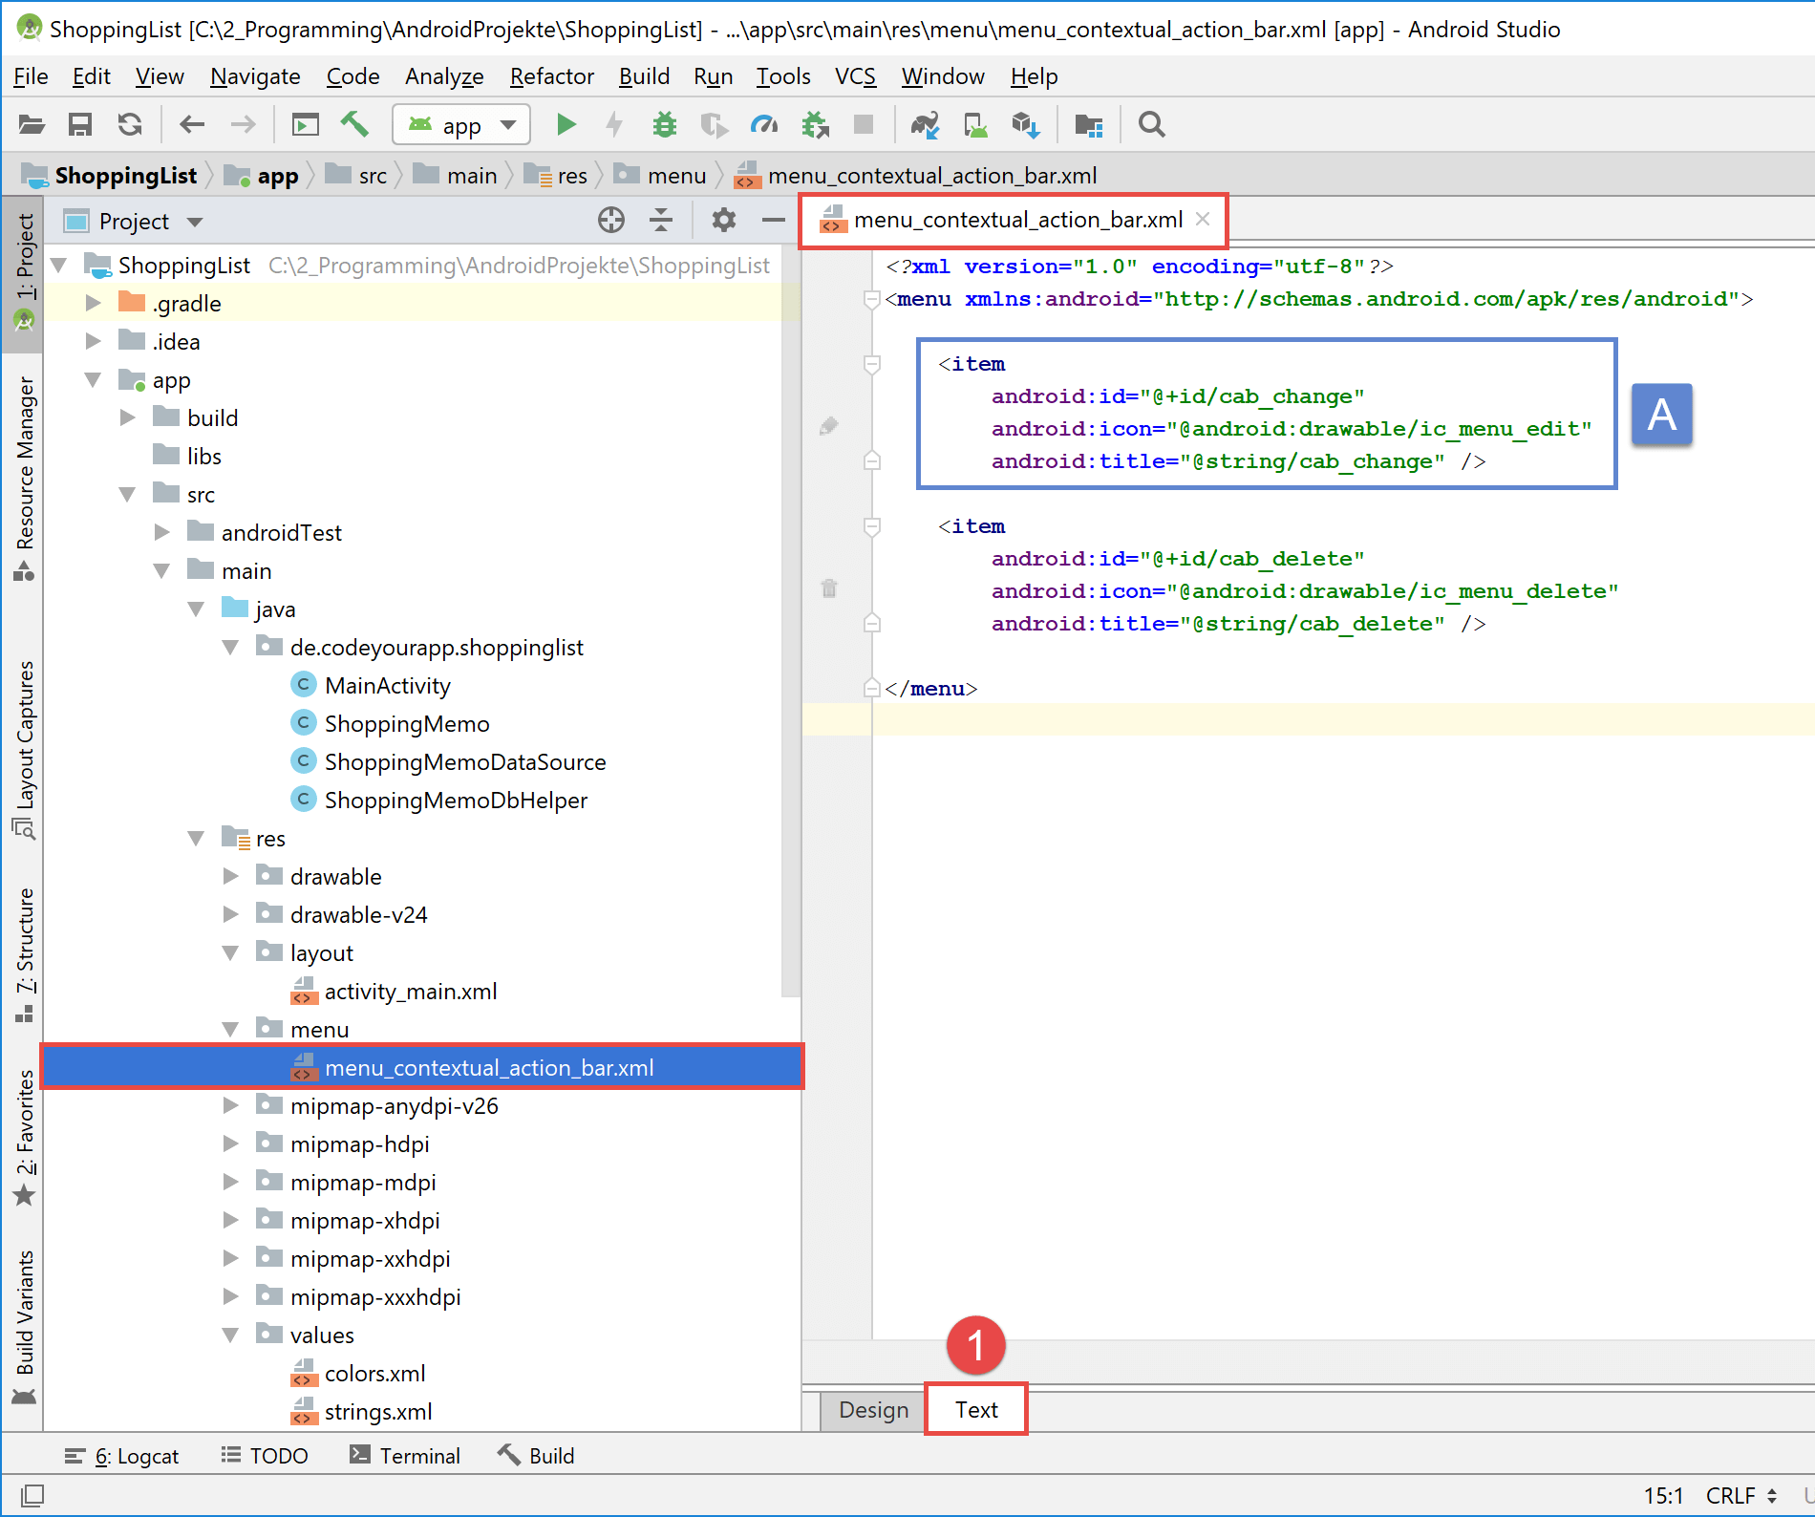Go back with the left arrow icon

pyautogui.click(x=192, y=124)
